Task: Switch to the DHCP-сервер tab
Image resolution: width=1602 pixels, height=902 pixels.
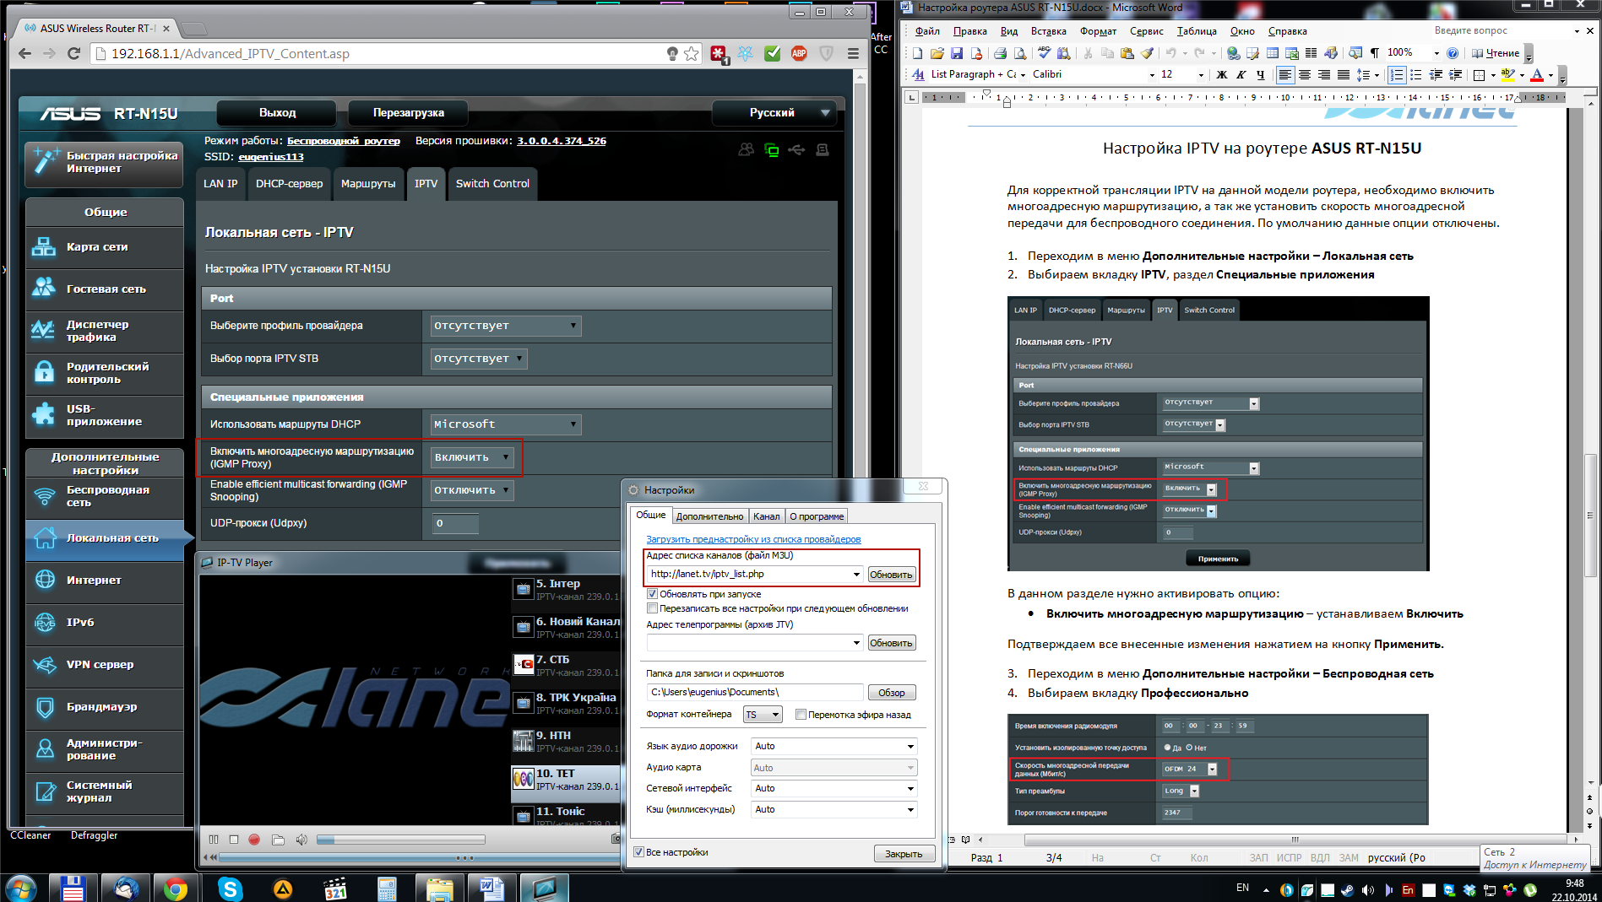Action: point(289,184)
